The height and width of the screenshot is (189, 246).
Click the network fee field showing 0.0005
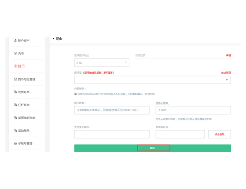coord(193,110)
